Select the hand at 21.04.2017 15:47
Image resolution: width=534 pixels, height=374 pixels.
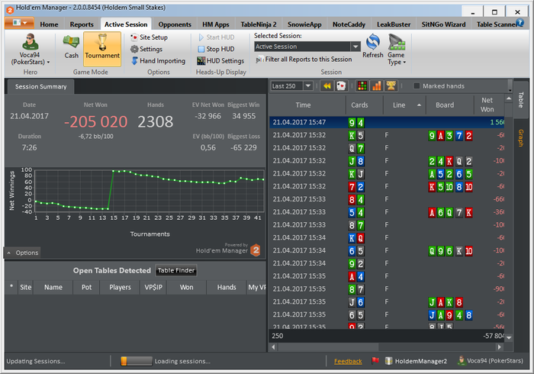(387, 122)
